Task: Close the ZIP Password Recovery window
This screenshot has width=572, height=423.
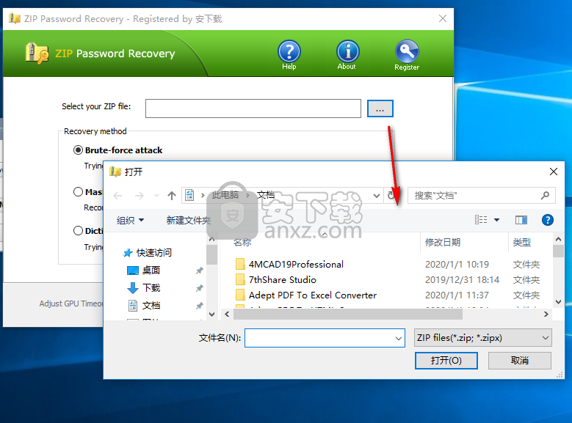Action: (443, 18)
